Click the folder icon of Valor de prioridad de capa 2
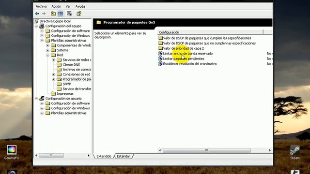This screenshot has height=174, width=310. 160,48
